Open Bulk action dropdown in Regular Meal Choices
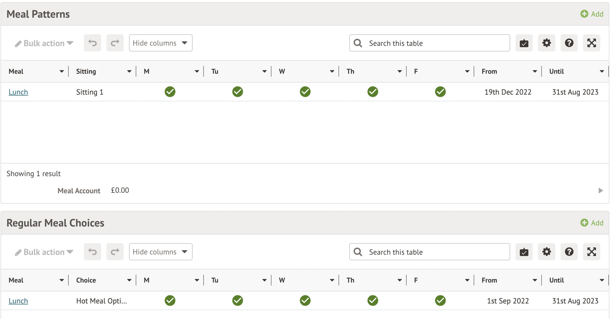The height and width of the screenshot is (319, 611). pos(44,252)
